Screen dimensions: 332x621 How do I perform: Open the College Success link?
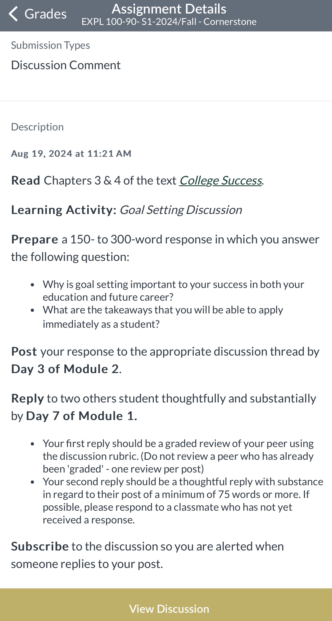[x=220, y=180]
